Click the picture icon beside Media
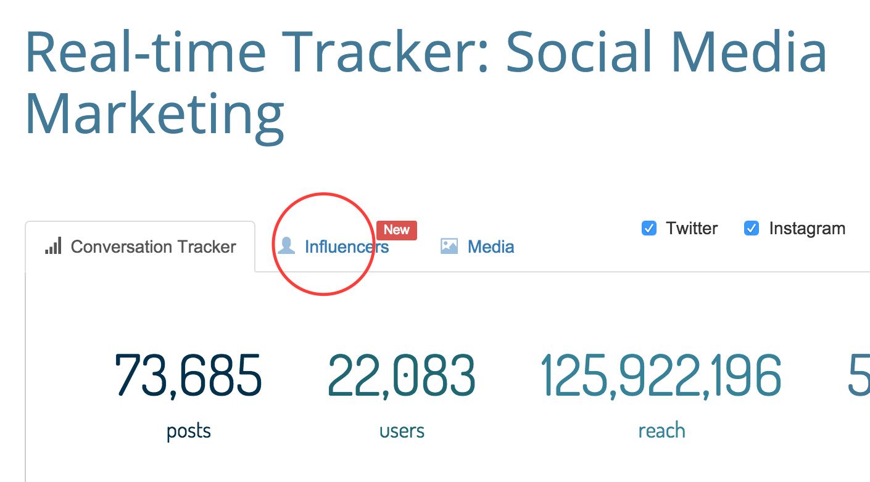This screenshot has height=482, width=870. click(449, 247)
